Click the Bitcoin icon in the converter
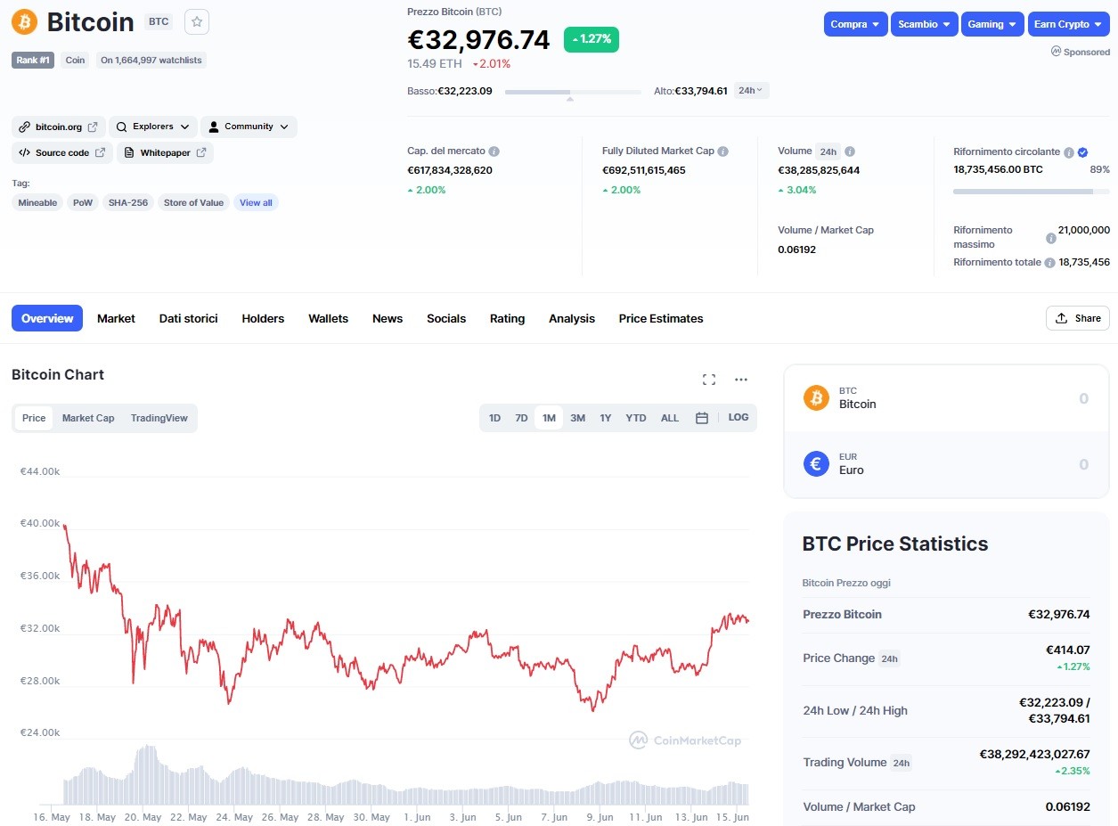The width and height of the screenshot is (1118, 826). [x=816, y=397]
